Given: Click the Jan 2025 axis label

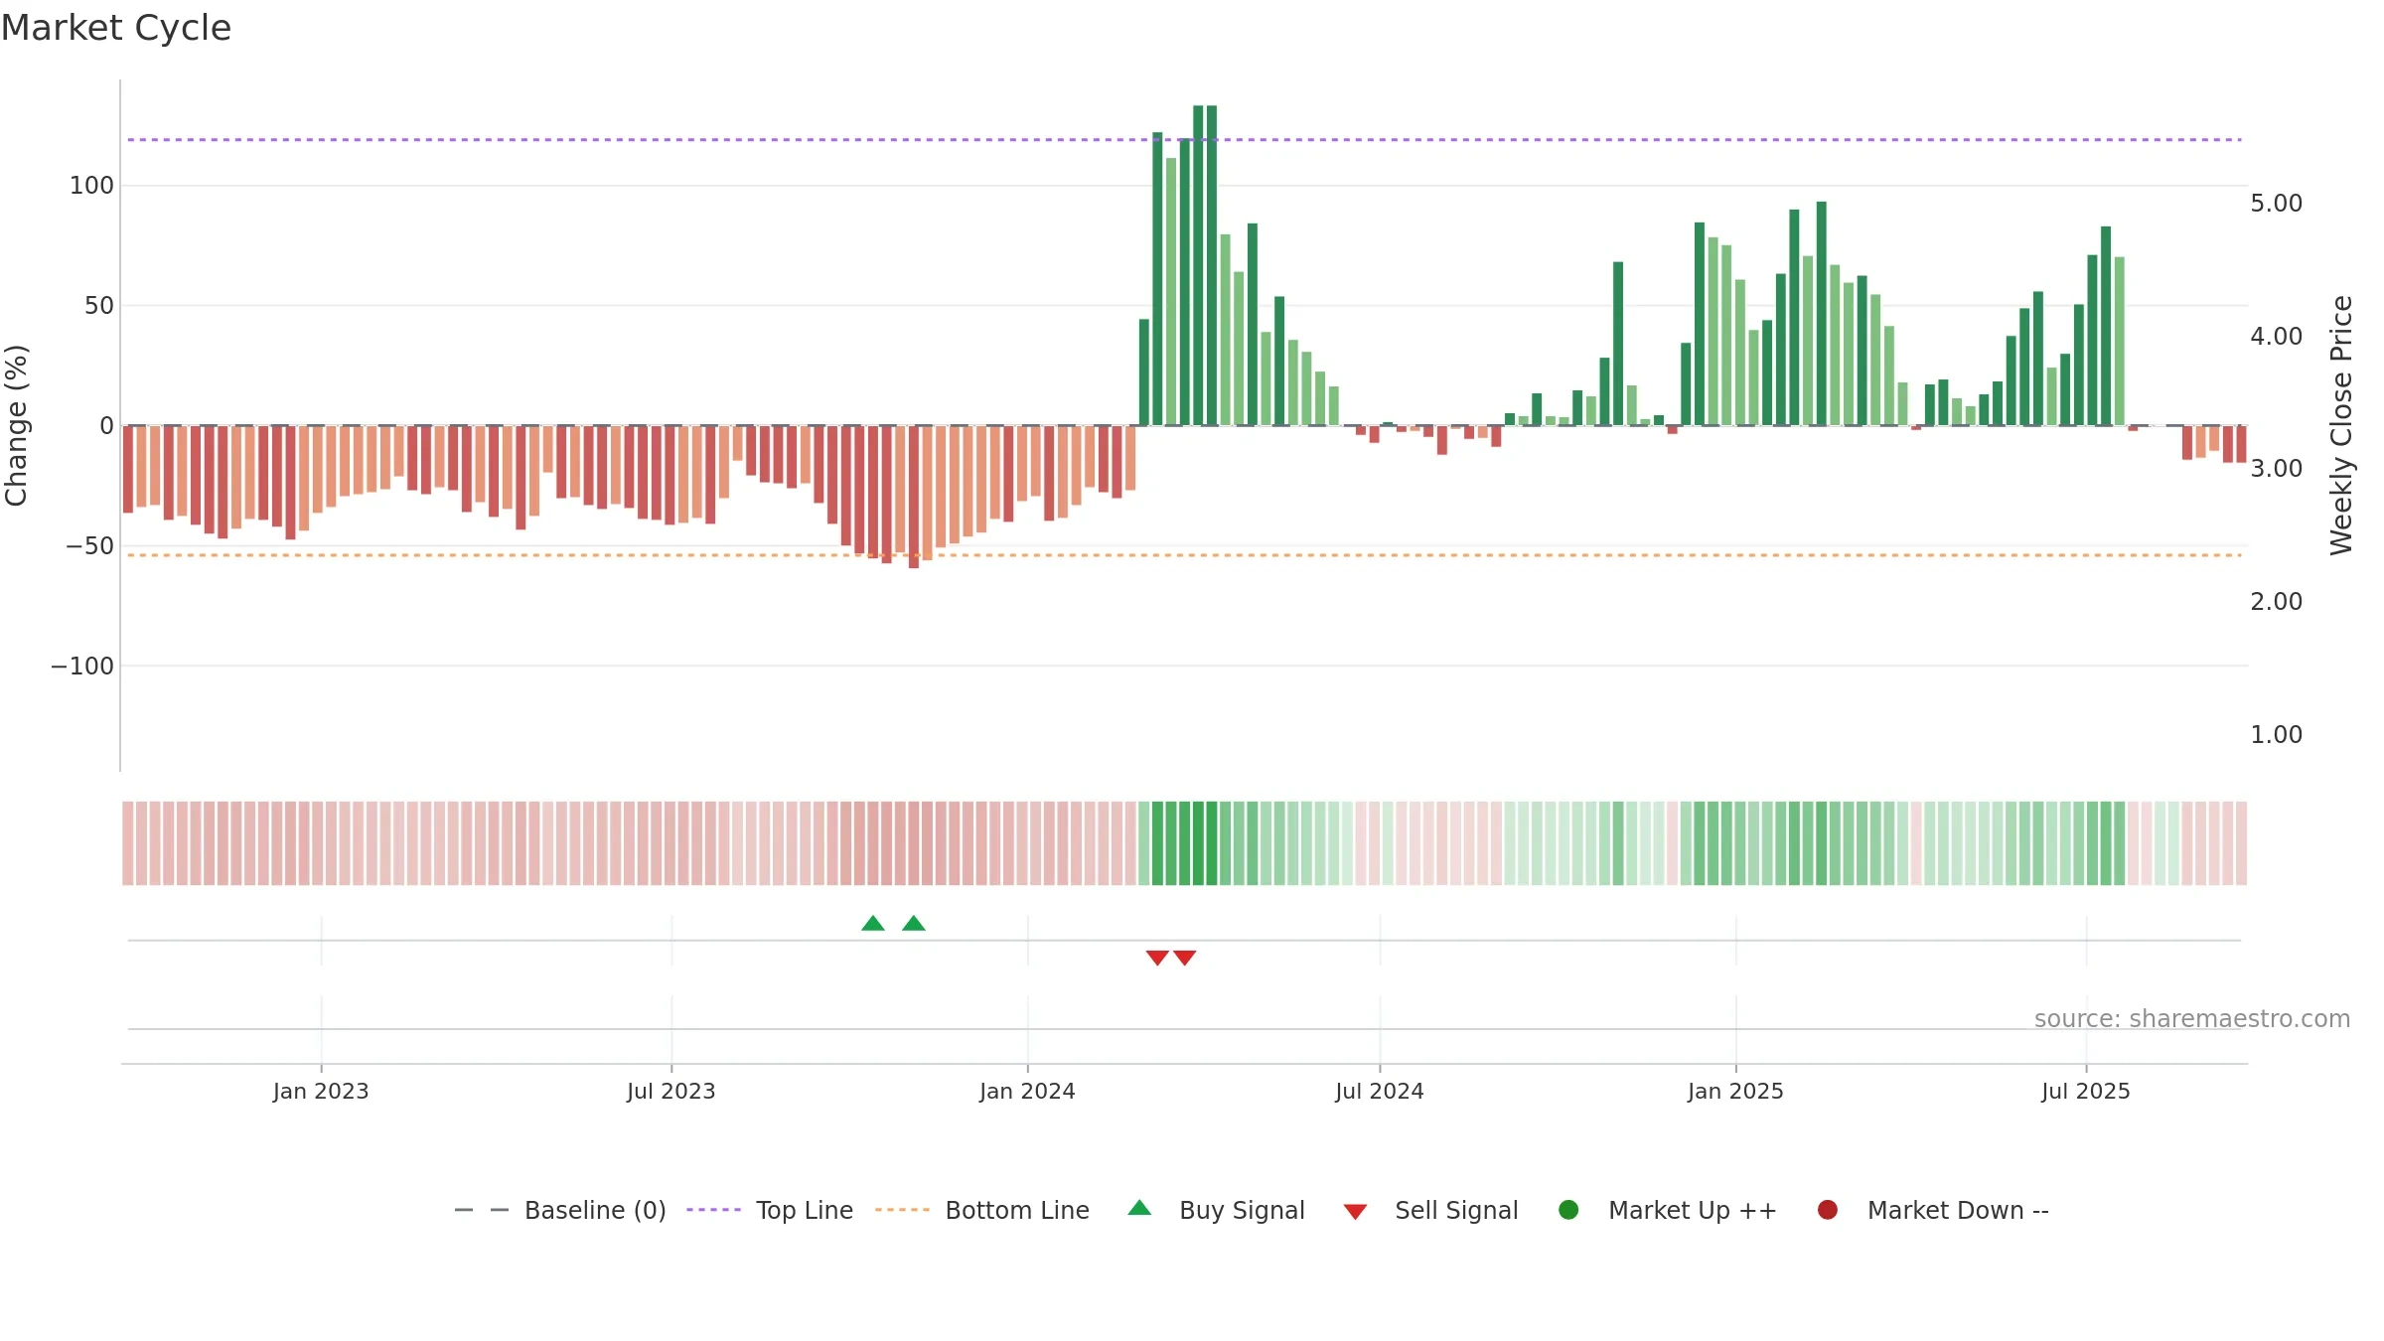Looking at the screenshot, I should (1735, 1092).
